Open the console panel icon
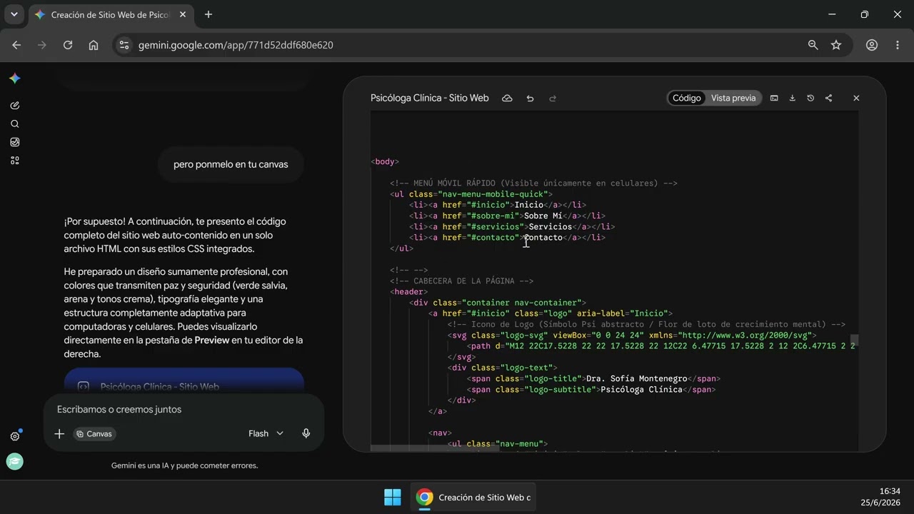Screen dimensions: 914x514 point(774,99)
